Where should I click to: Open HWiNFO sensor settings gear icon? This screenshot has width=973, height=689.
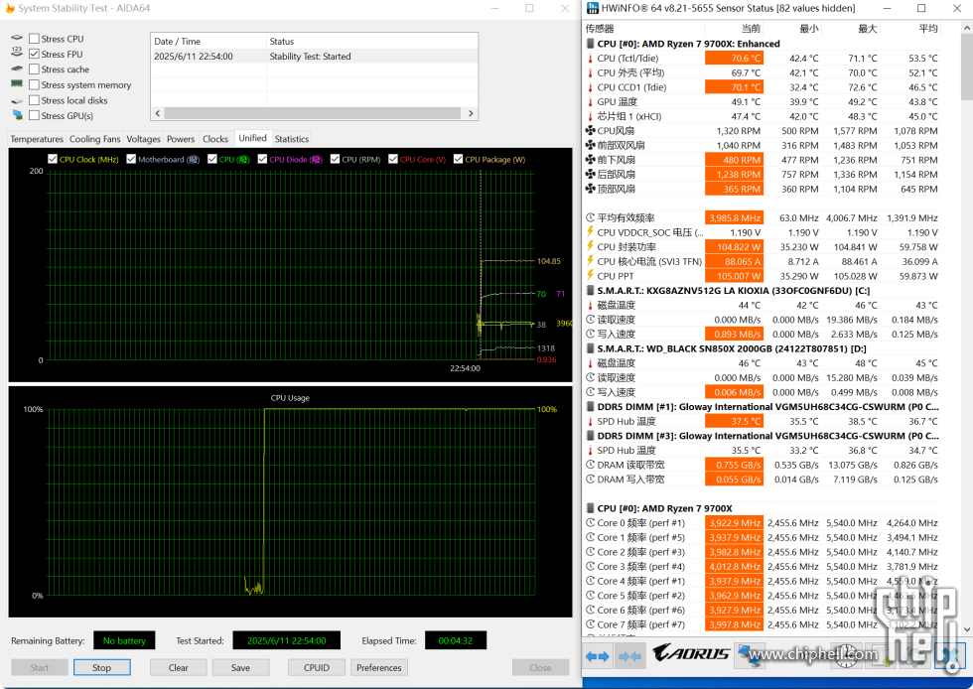(x=915, y=656)
